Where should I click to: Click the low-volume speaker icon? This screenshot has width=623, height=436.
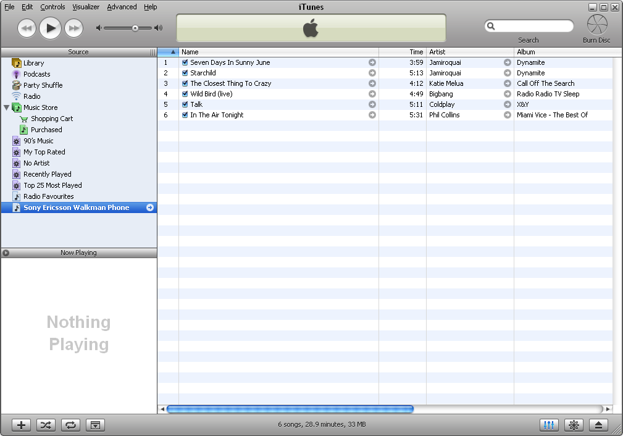(99, 28)
